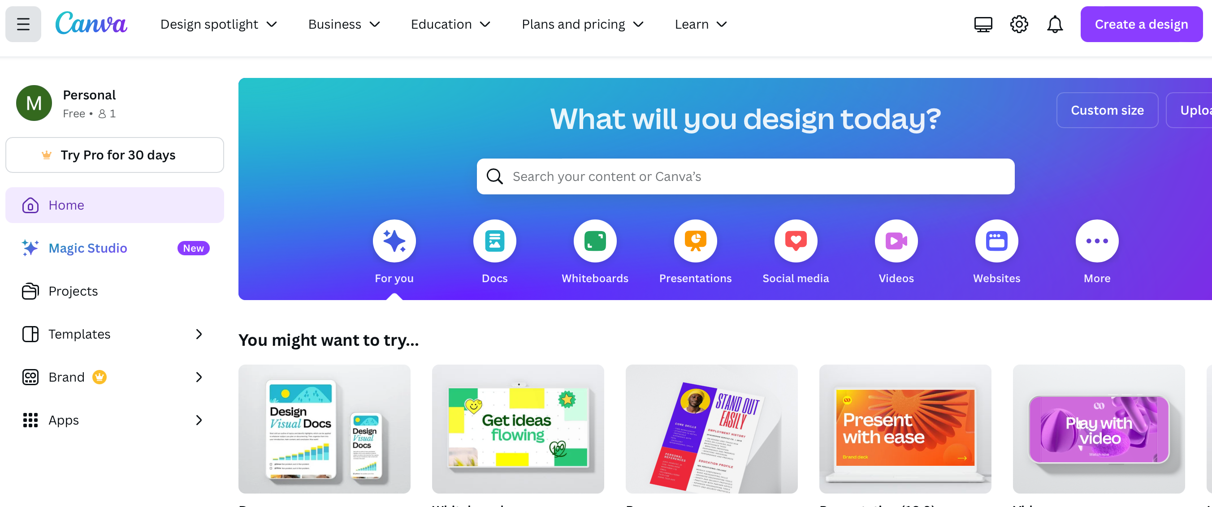Image resolution: width=1212 pixels, height=507 pixels.
Task: Select the Websites design type icon
Action: [997, 241]
